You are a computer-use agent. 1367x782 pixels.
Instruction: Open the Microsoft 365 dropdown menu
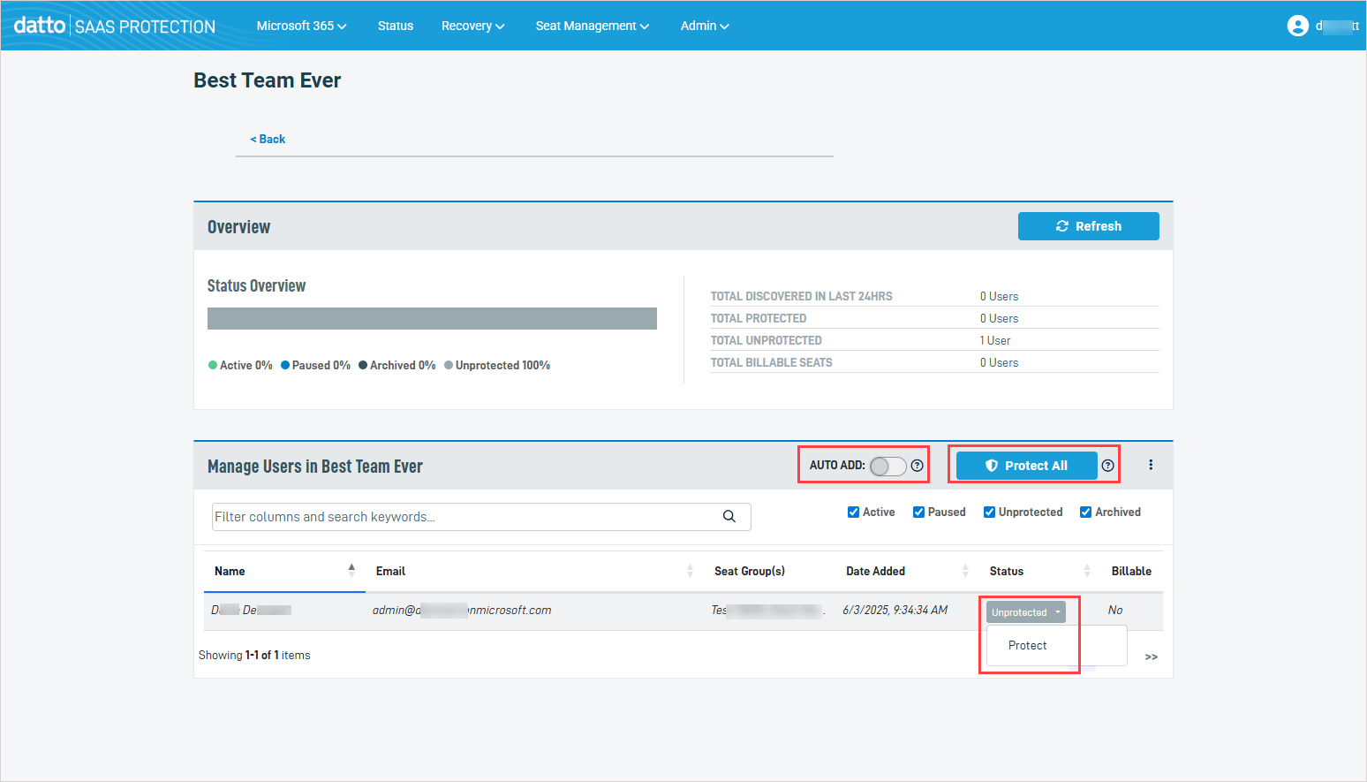(x=301, y=26)
